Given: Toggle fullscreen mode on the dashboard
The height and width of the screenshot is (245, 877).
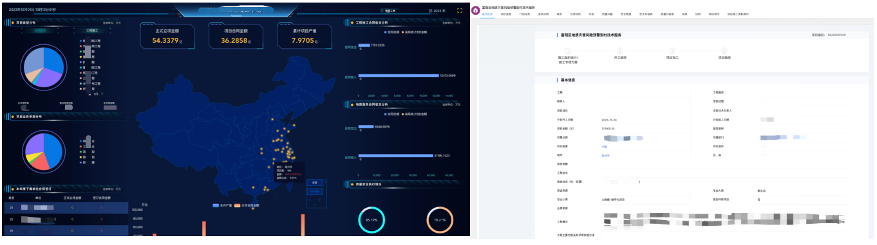Looking at the screenshot, I should (459, 10).
